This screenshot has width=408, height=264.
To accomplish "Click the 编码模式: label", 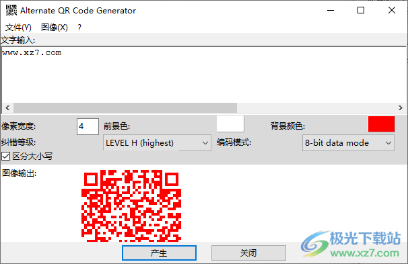I will pos(234,142).
